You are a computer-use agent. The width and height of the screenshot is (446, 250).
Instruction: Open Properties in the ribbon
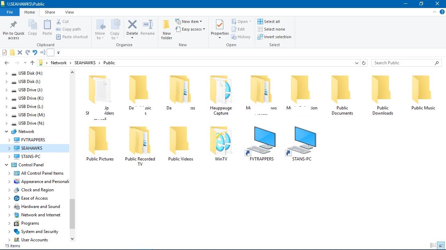tap(220, 29)
